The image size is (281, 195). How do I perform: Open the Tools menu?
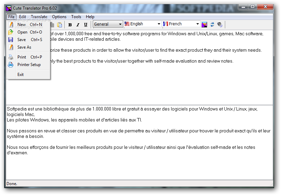(76, 17)
